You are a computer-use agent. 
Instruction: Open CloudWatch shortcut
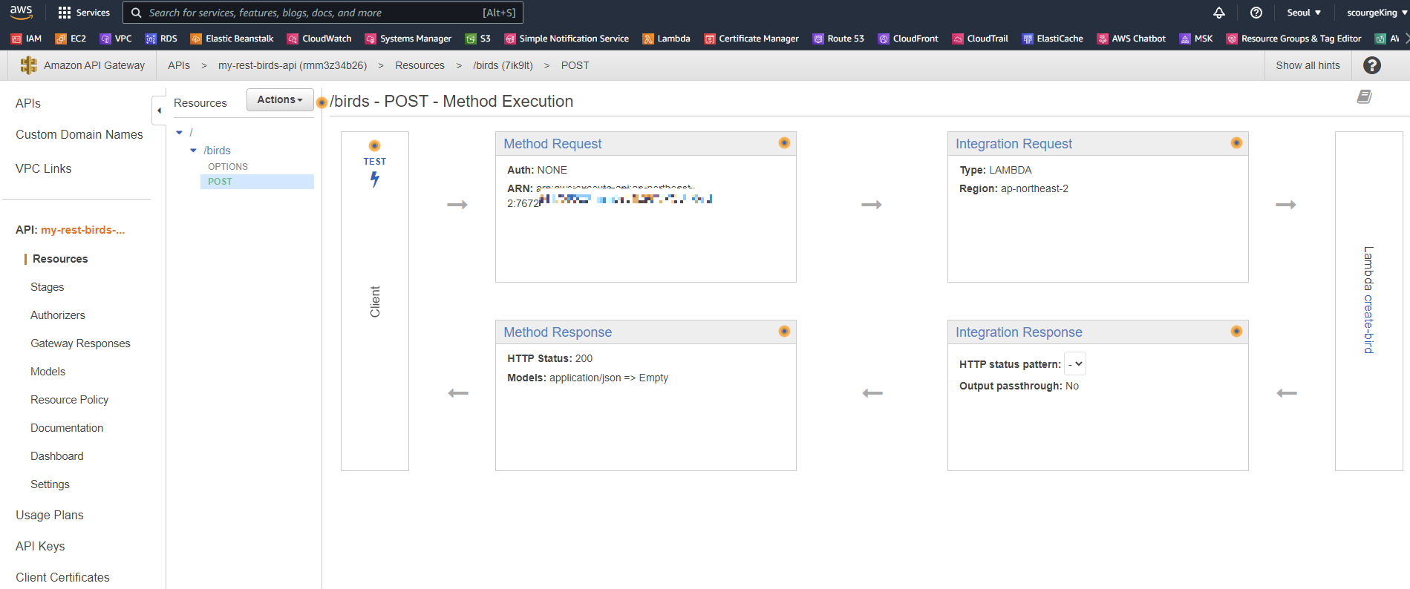click(319, 39)
